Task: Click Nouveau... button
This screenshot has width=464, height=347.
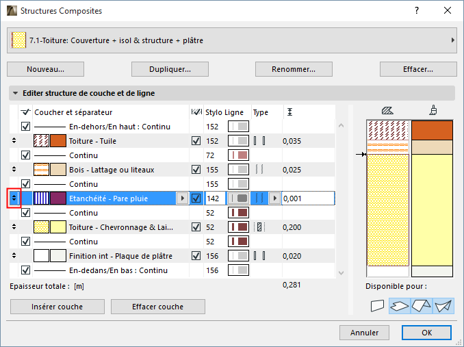Action: tap(46, 69)
